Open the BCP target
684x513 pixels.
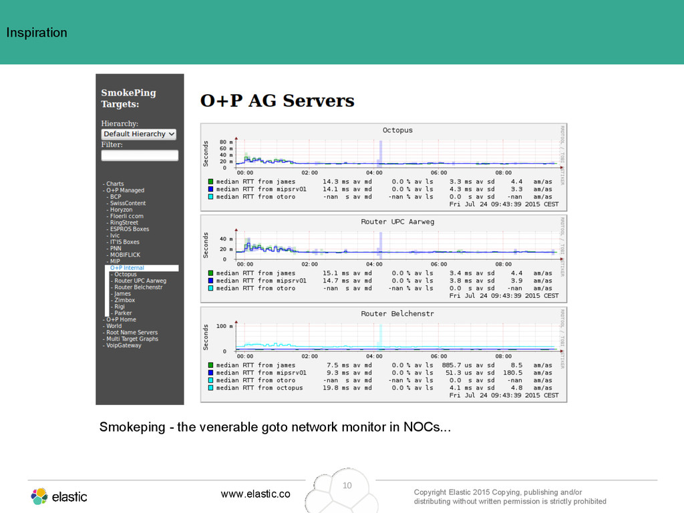(116, 197)
